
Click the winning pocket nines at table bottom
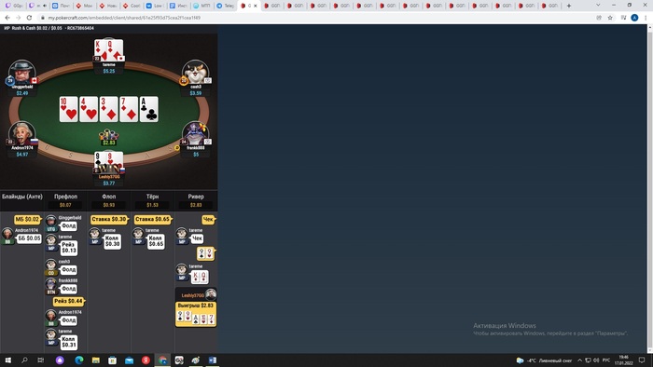point(109,162)
